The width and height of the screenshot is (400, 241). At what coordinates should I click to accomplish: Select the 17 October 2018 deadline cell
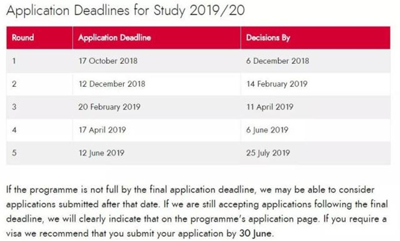click(x=156, y=61)
